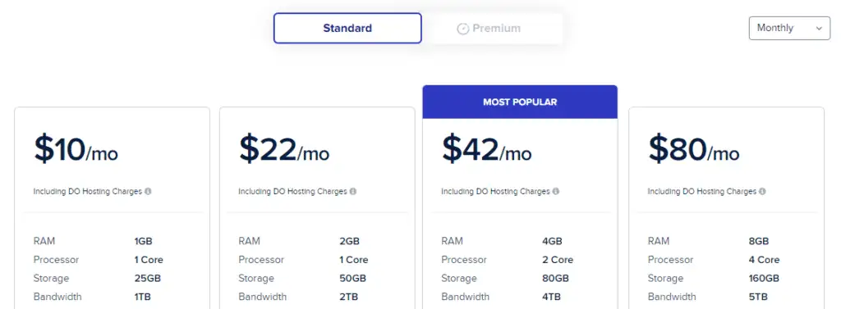Click info icon under $22/mo plan
This screenshot has width=841, height=309.
(x=353, y=191)
